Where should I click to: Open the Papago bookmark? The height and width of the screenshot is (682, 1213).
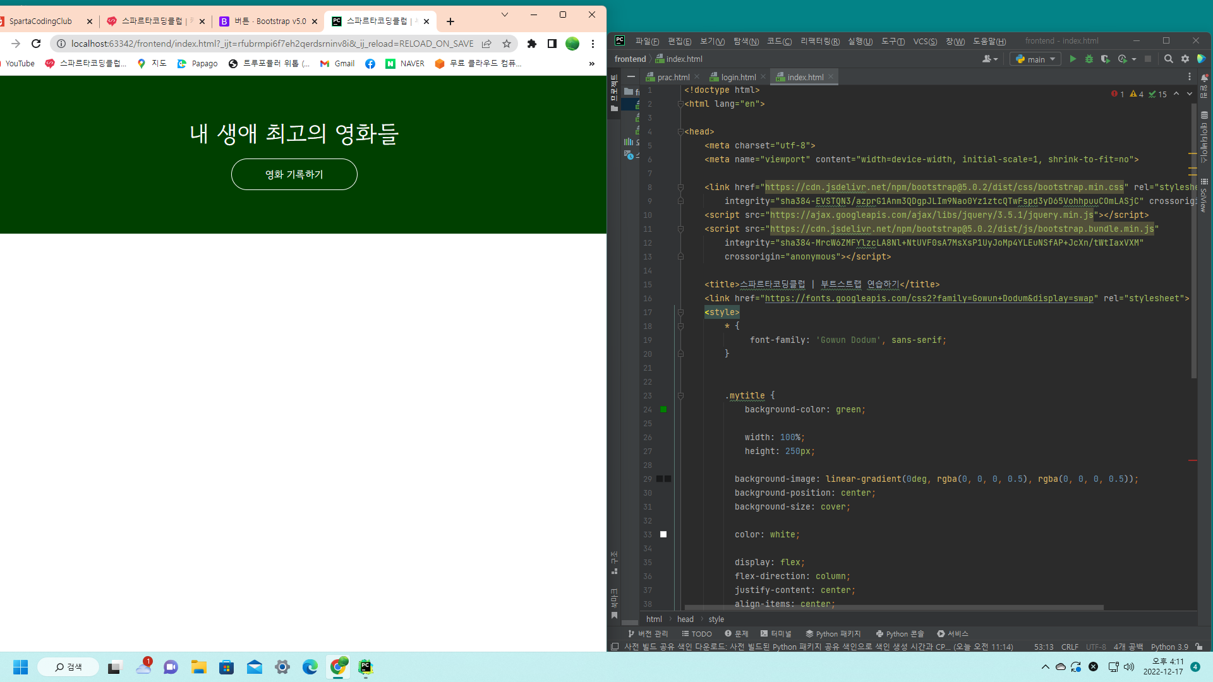[x=198, y=64]
